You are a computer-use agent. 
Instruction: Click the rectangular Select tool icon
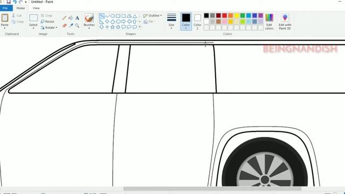[33, 18]
